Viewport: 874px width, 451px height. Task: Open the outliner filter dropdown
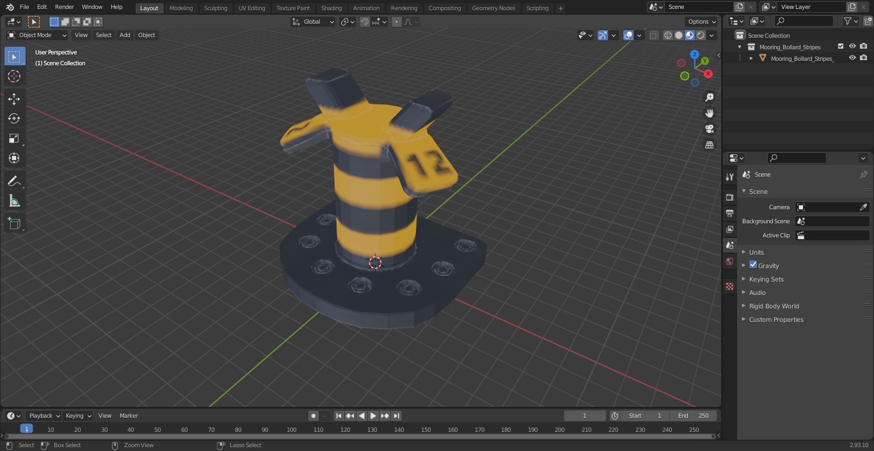pos(851,21)
